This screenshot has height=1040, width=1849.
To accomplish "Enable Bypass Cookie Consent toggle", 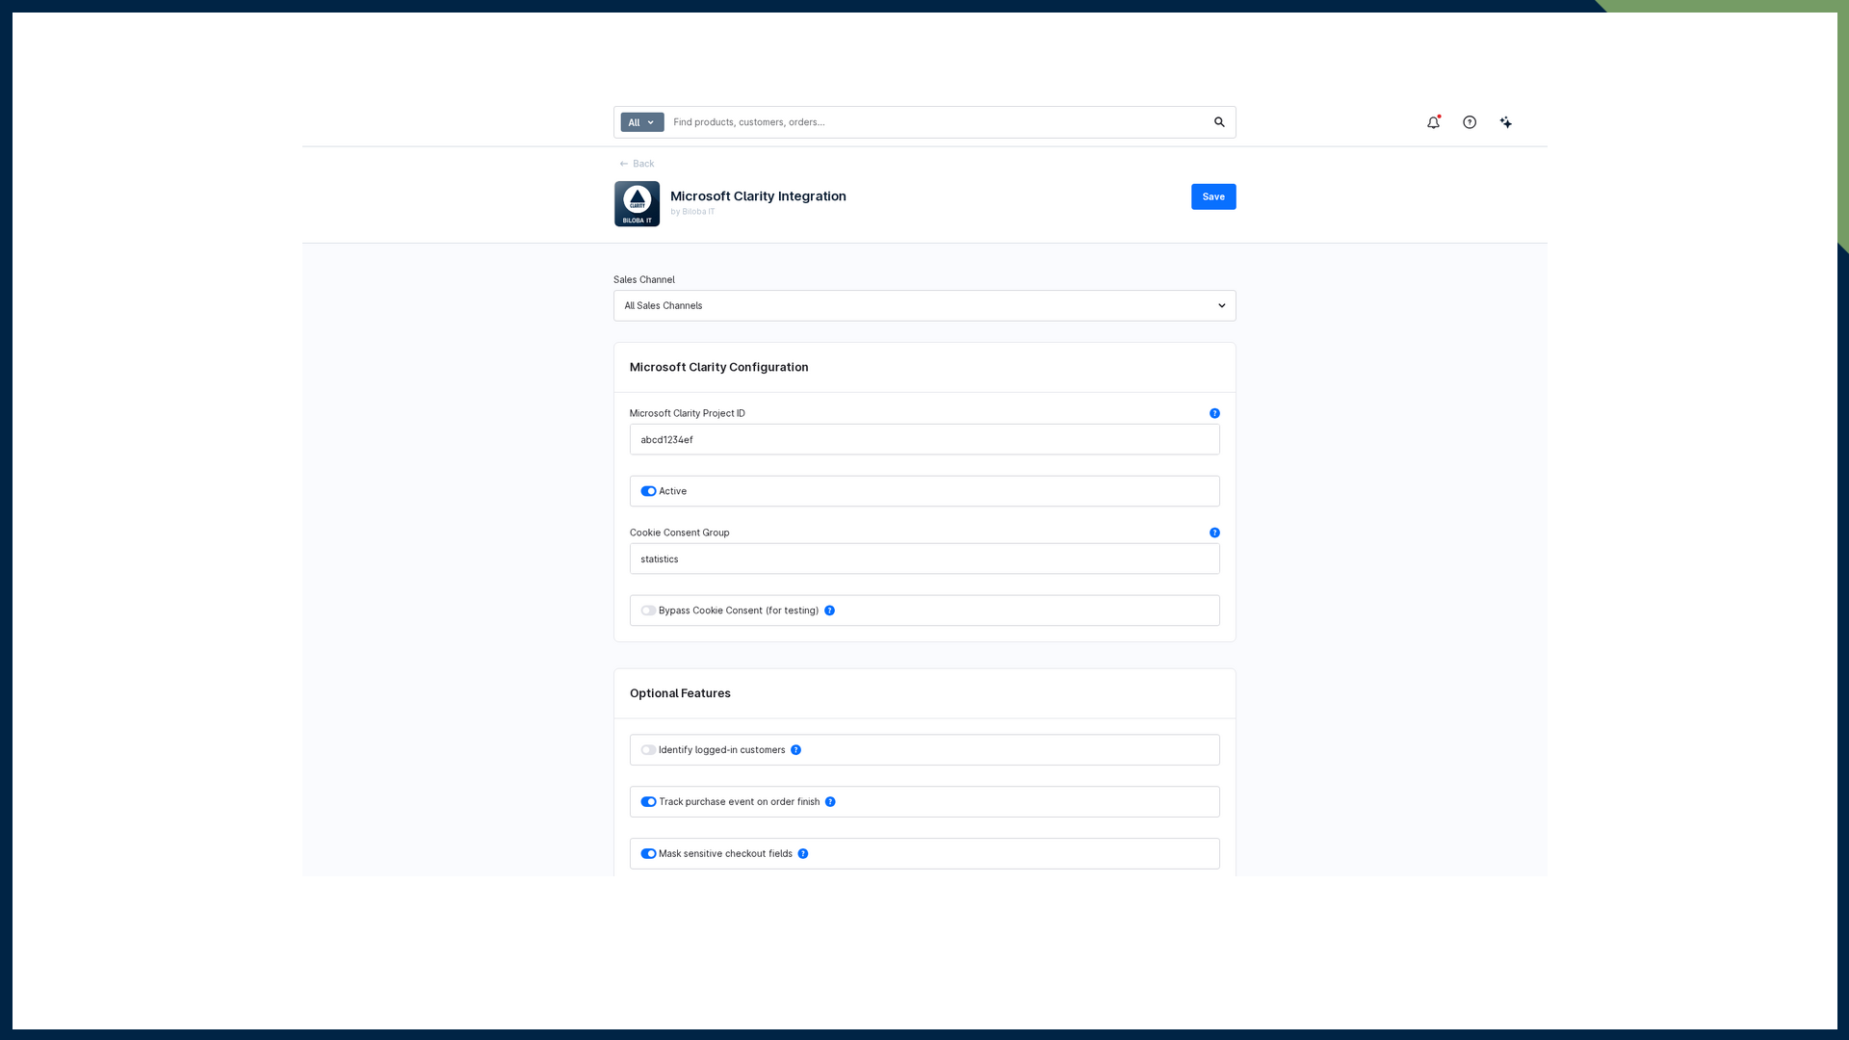I will click(x=648, y=611).
